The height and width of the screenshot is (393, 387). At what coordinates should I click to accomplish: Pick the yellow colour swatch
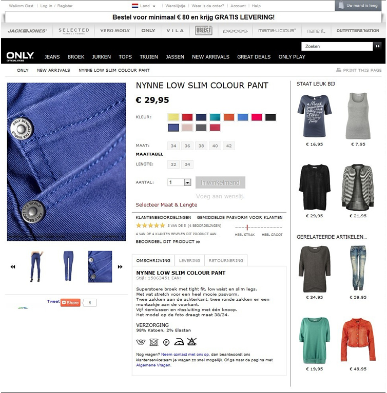pos(173,117)
